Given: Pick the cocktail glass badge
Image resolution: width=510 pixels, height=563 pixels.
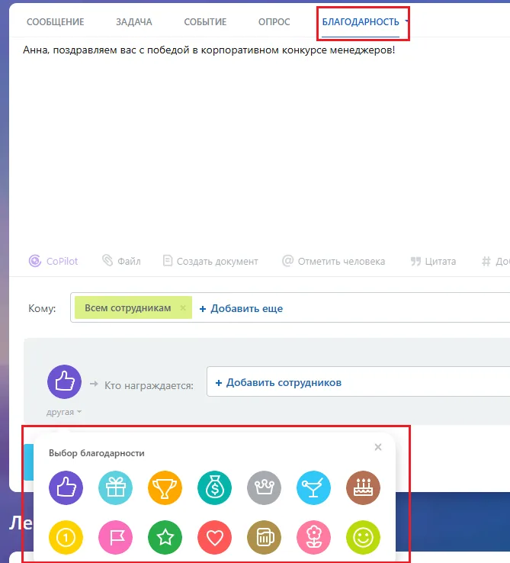Looking at the screenshot, I should (x=313, y=487).
